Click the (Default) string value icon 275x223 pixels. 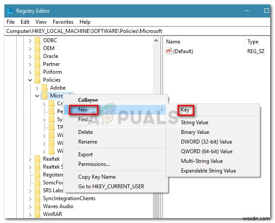point(169,51)
